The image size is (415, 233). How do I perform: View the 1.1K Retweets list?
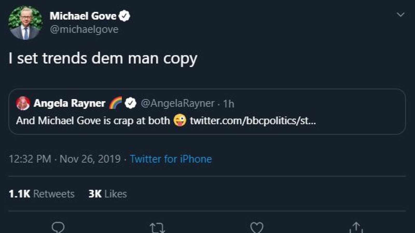point(41,194)
